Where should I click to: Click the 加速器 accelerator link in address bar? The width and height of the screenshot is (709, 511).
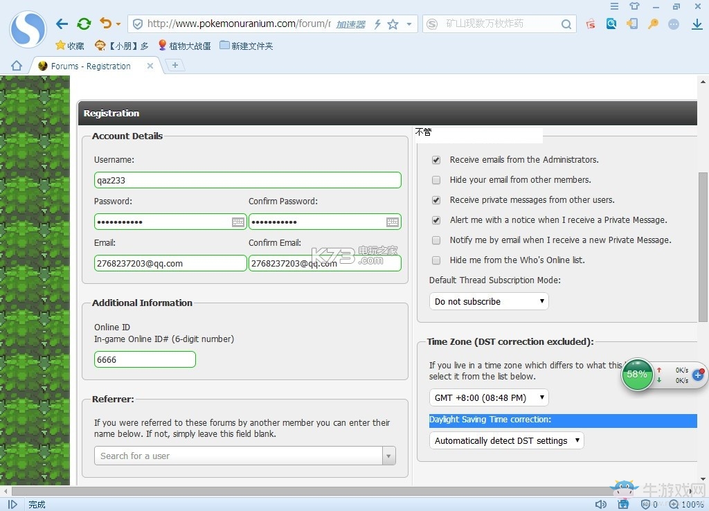tap(350, 24)
